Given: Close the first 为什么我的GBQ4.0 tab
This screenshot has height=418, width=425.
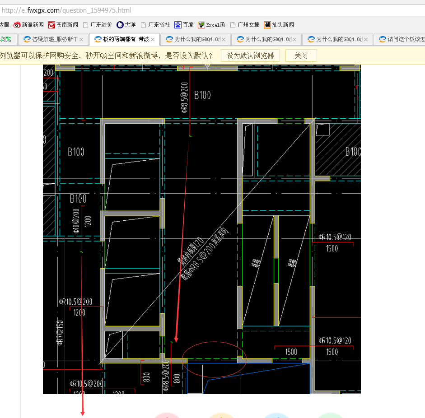Looking at the screenshot, I should [224, 40].
